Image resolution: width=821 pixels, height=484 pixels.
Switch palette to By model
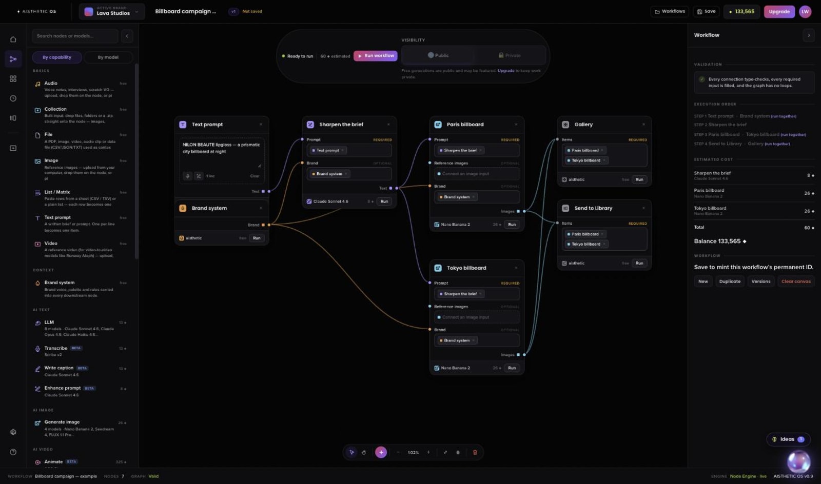pos(108,57)
